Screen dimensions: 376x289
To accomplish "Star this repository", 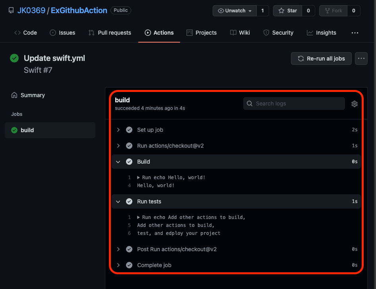I will coord(287,11).
